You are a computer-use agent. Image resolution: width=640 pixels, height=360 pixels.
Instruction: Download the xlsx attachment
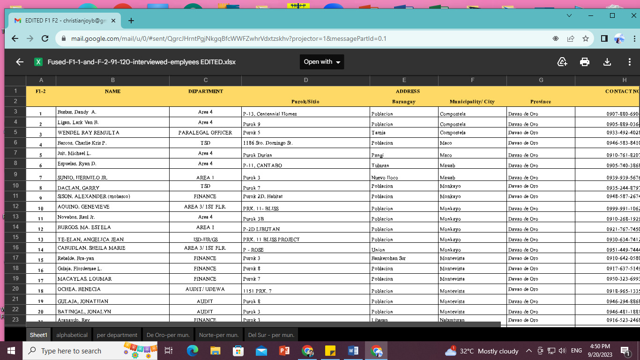(x=607, y=62)
